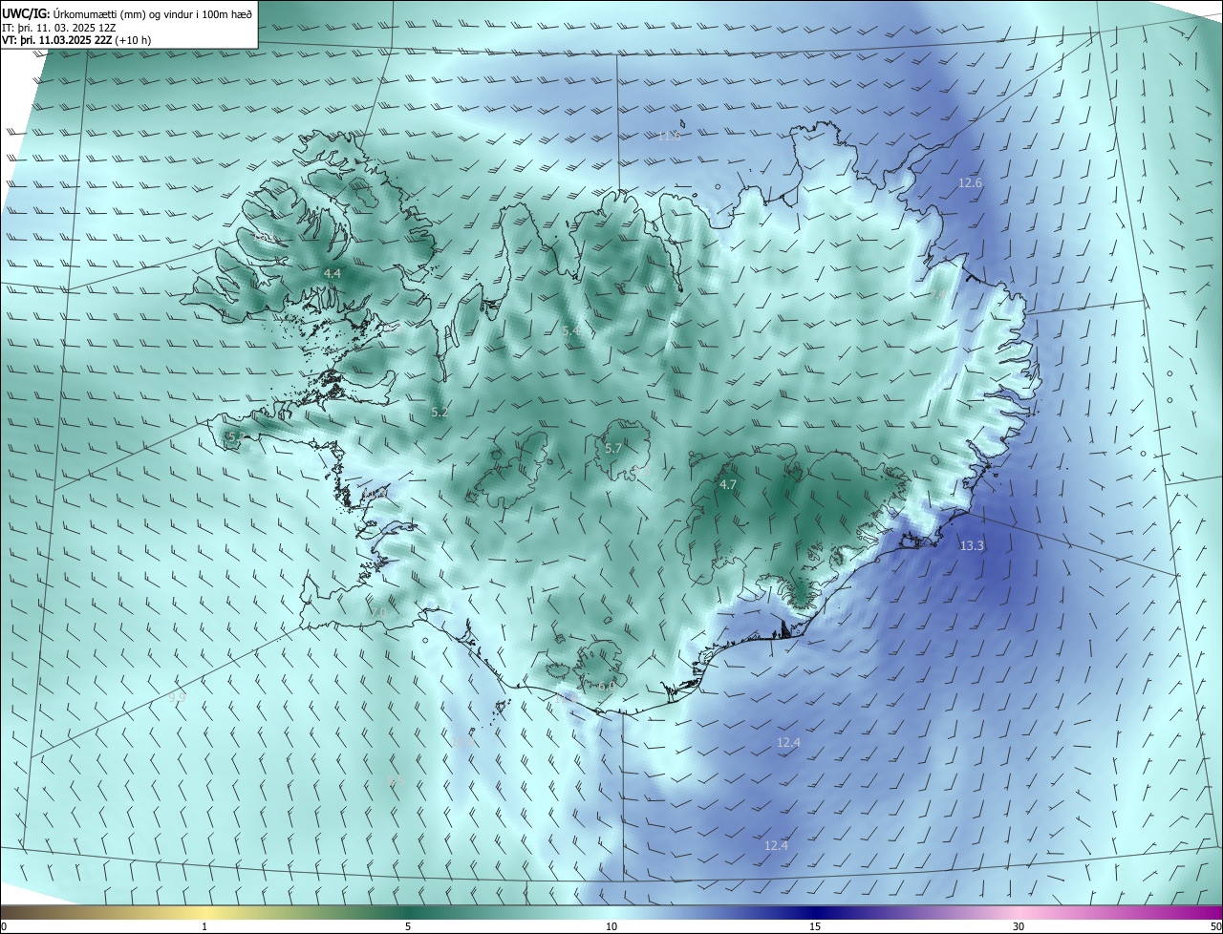The width and height of the screenshot is (1223, 934).
Task: Click the 50 tick on the color scale
Action: (1215, 927)
